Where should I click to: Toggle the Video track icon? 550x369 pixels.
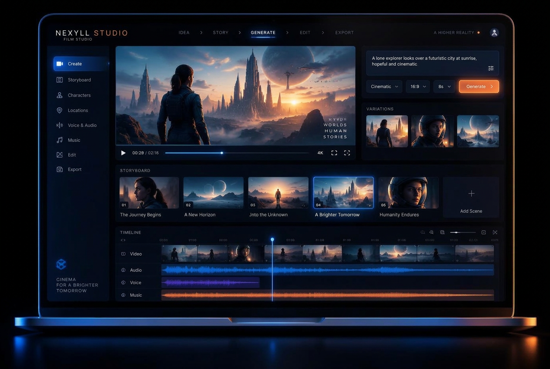[123, 254]
